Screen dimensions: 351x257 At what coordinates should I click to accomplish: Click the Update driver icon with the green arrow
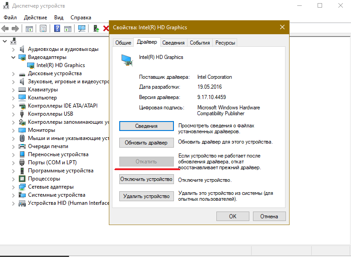(x=96, y=28)
